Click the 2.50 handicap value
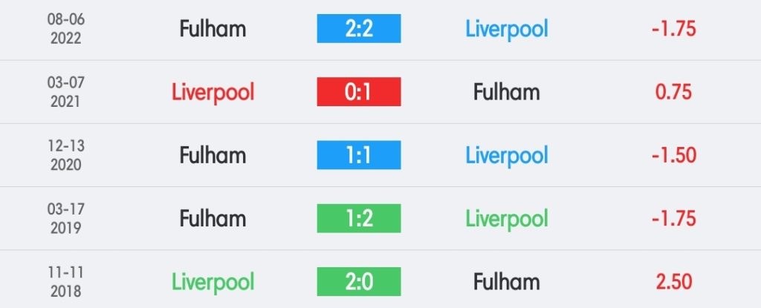The height and width of the screenshot is (308, 761). pyautogui.click(x=673, y=281)
